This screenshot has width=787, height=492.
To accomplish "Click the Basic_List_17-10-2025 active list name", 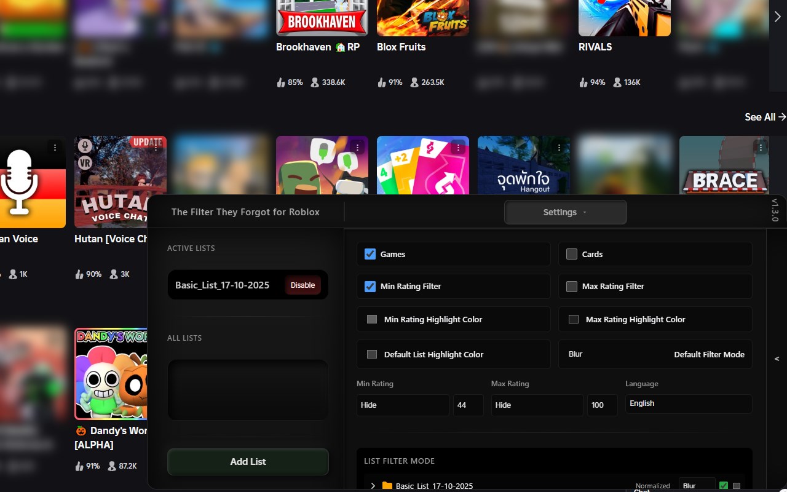I will [x=222, y=285].
